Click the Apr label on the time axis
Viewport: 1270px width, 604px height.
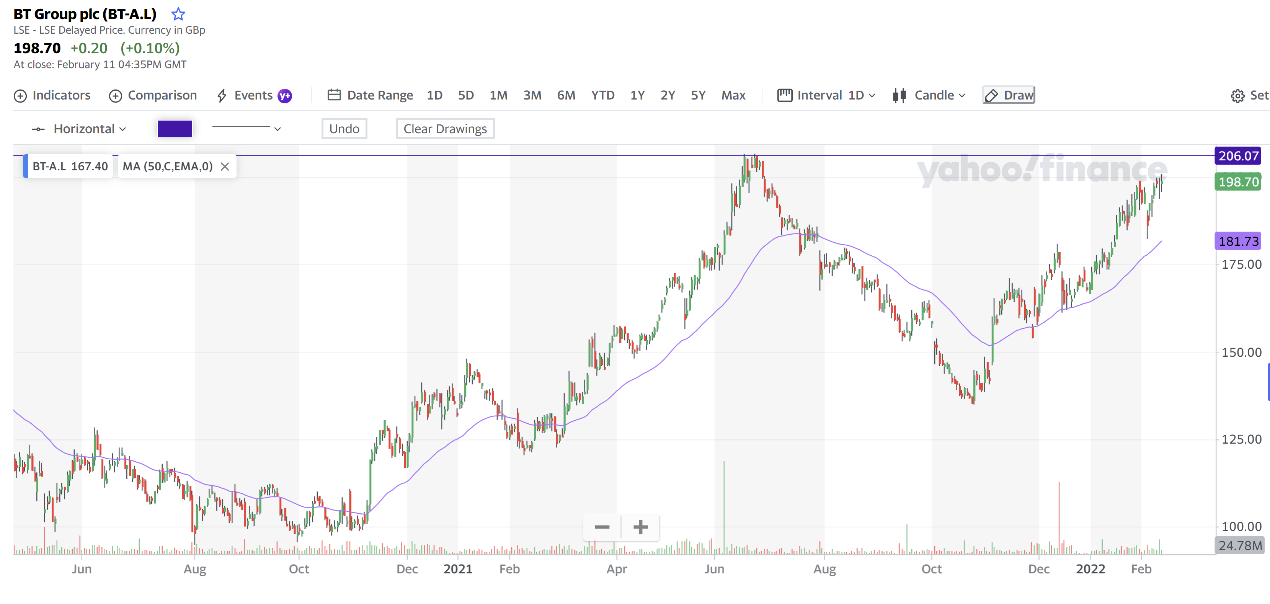click(x=616, y=569)
